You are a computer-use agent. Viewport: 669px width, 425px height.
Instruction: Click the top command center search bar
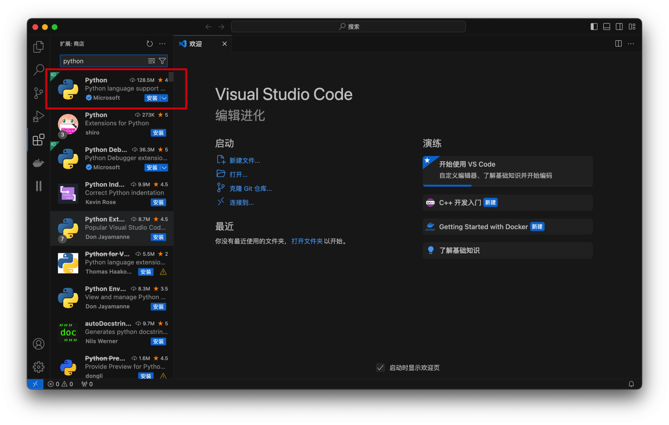[348, 27]
